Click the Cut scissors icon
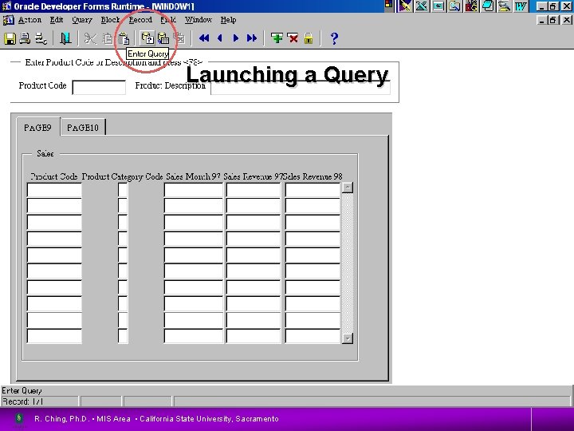The image size is (574, 431). [x=90, y=38]
